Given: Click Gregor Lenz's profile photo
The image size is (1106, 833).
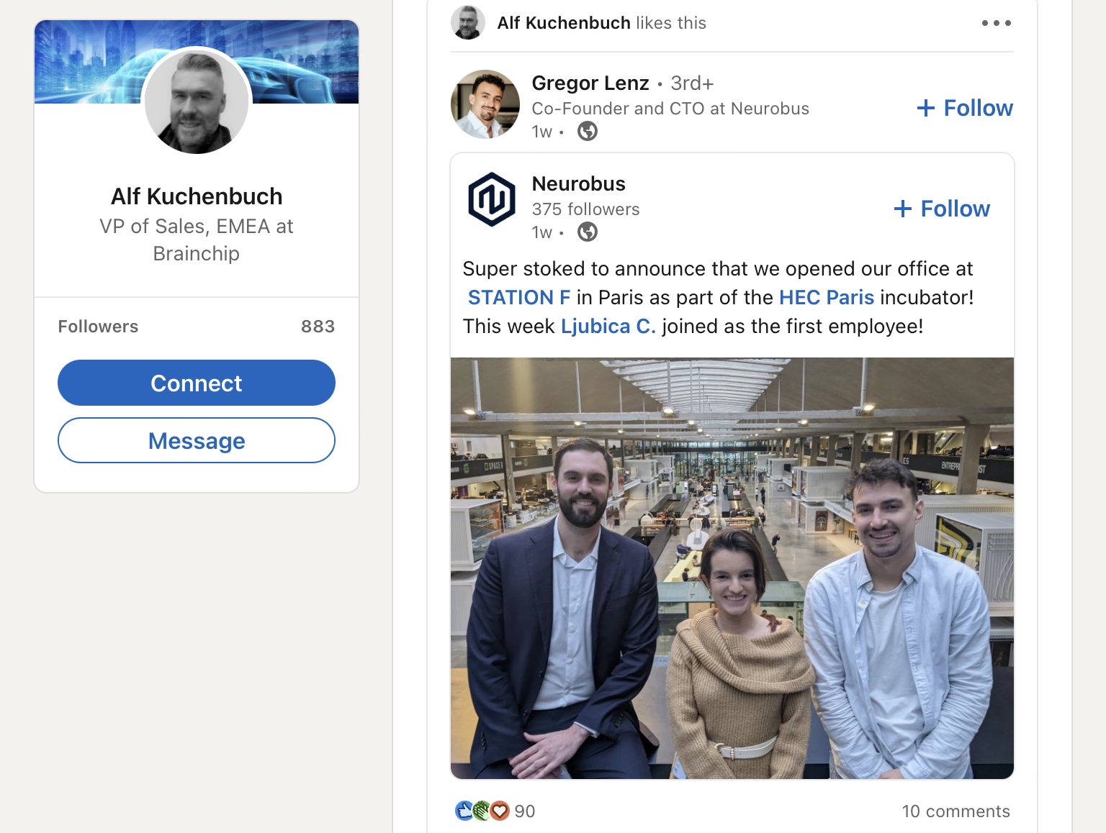Looking at the screenshot, I should pyautogui.click(x=485, y=104).
